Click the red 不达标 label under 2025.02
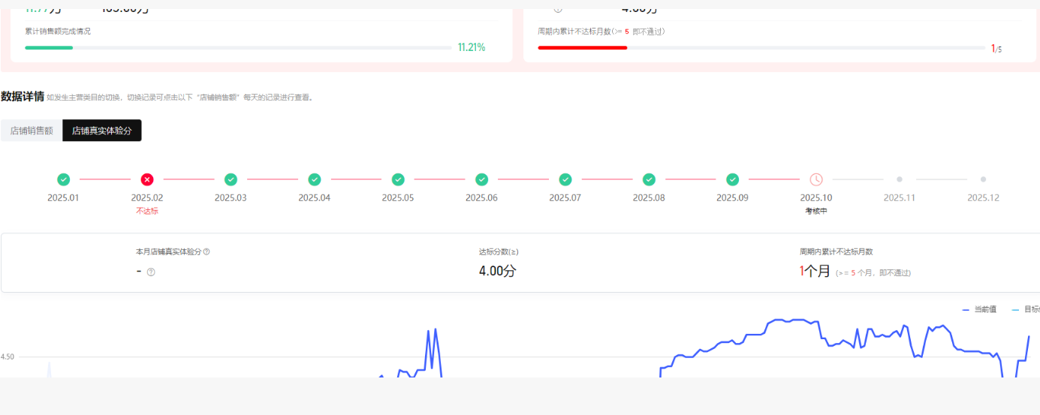1040x415 pixels. [147, 212]
